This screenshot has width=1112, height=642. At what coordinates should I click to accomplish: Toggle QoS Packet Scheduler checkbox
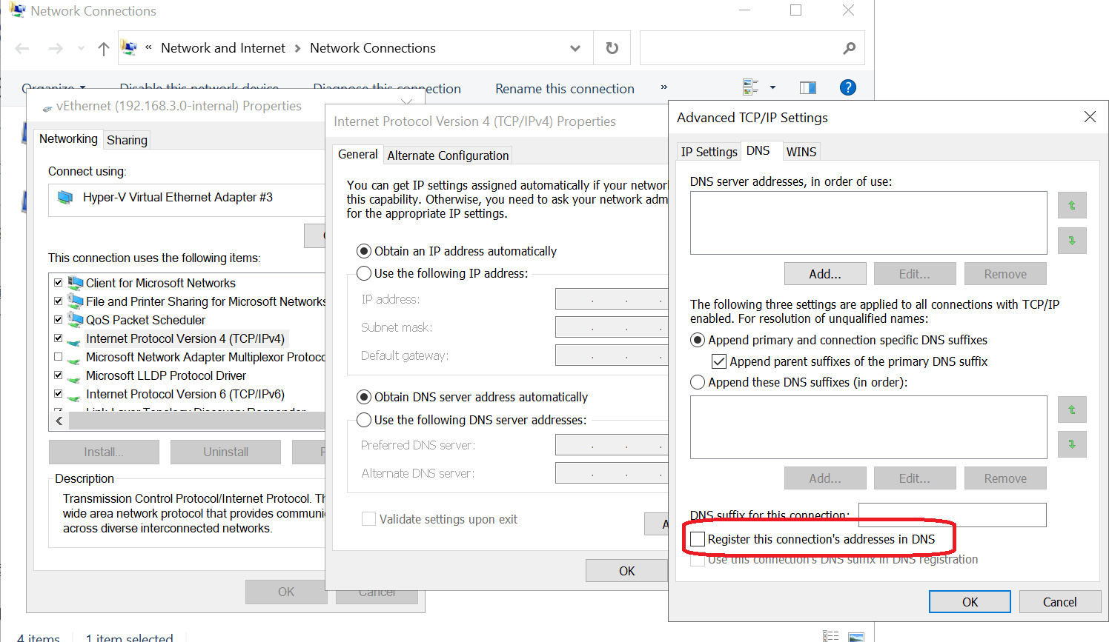click(x=58, y=319)
